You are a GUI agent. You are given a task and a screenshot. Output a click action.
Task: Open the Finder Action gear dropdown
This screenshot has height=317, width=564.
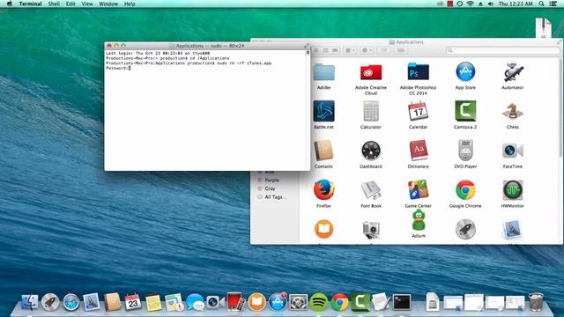point(367,50)
